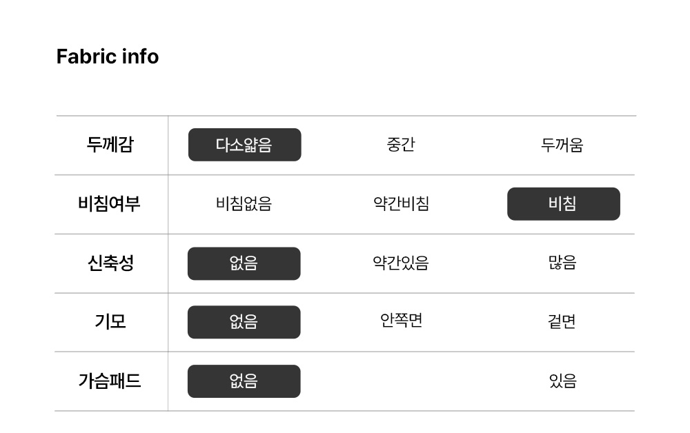
Task: Select 없음 in the 가슴패드 row
Action: tap(244, 381)
